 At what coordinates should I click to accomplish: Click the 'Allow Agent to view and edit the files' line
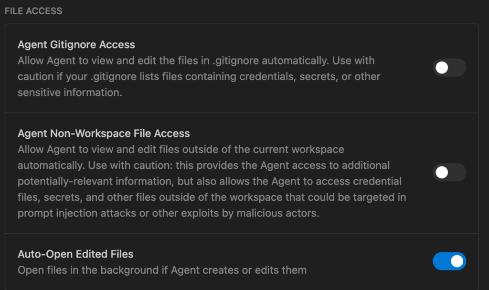coord(196,61)
